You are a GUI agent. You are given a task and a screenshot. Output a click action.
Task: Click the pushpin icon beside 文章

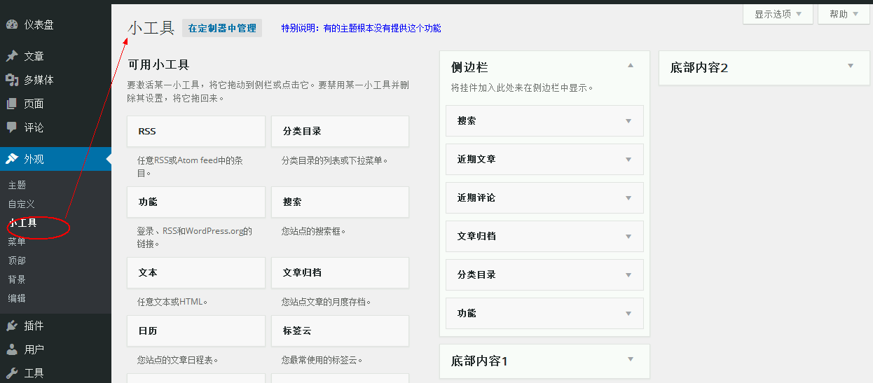(x=12, y=56)
